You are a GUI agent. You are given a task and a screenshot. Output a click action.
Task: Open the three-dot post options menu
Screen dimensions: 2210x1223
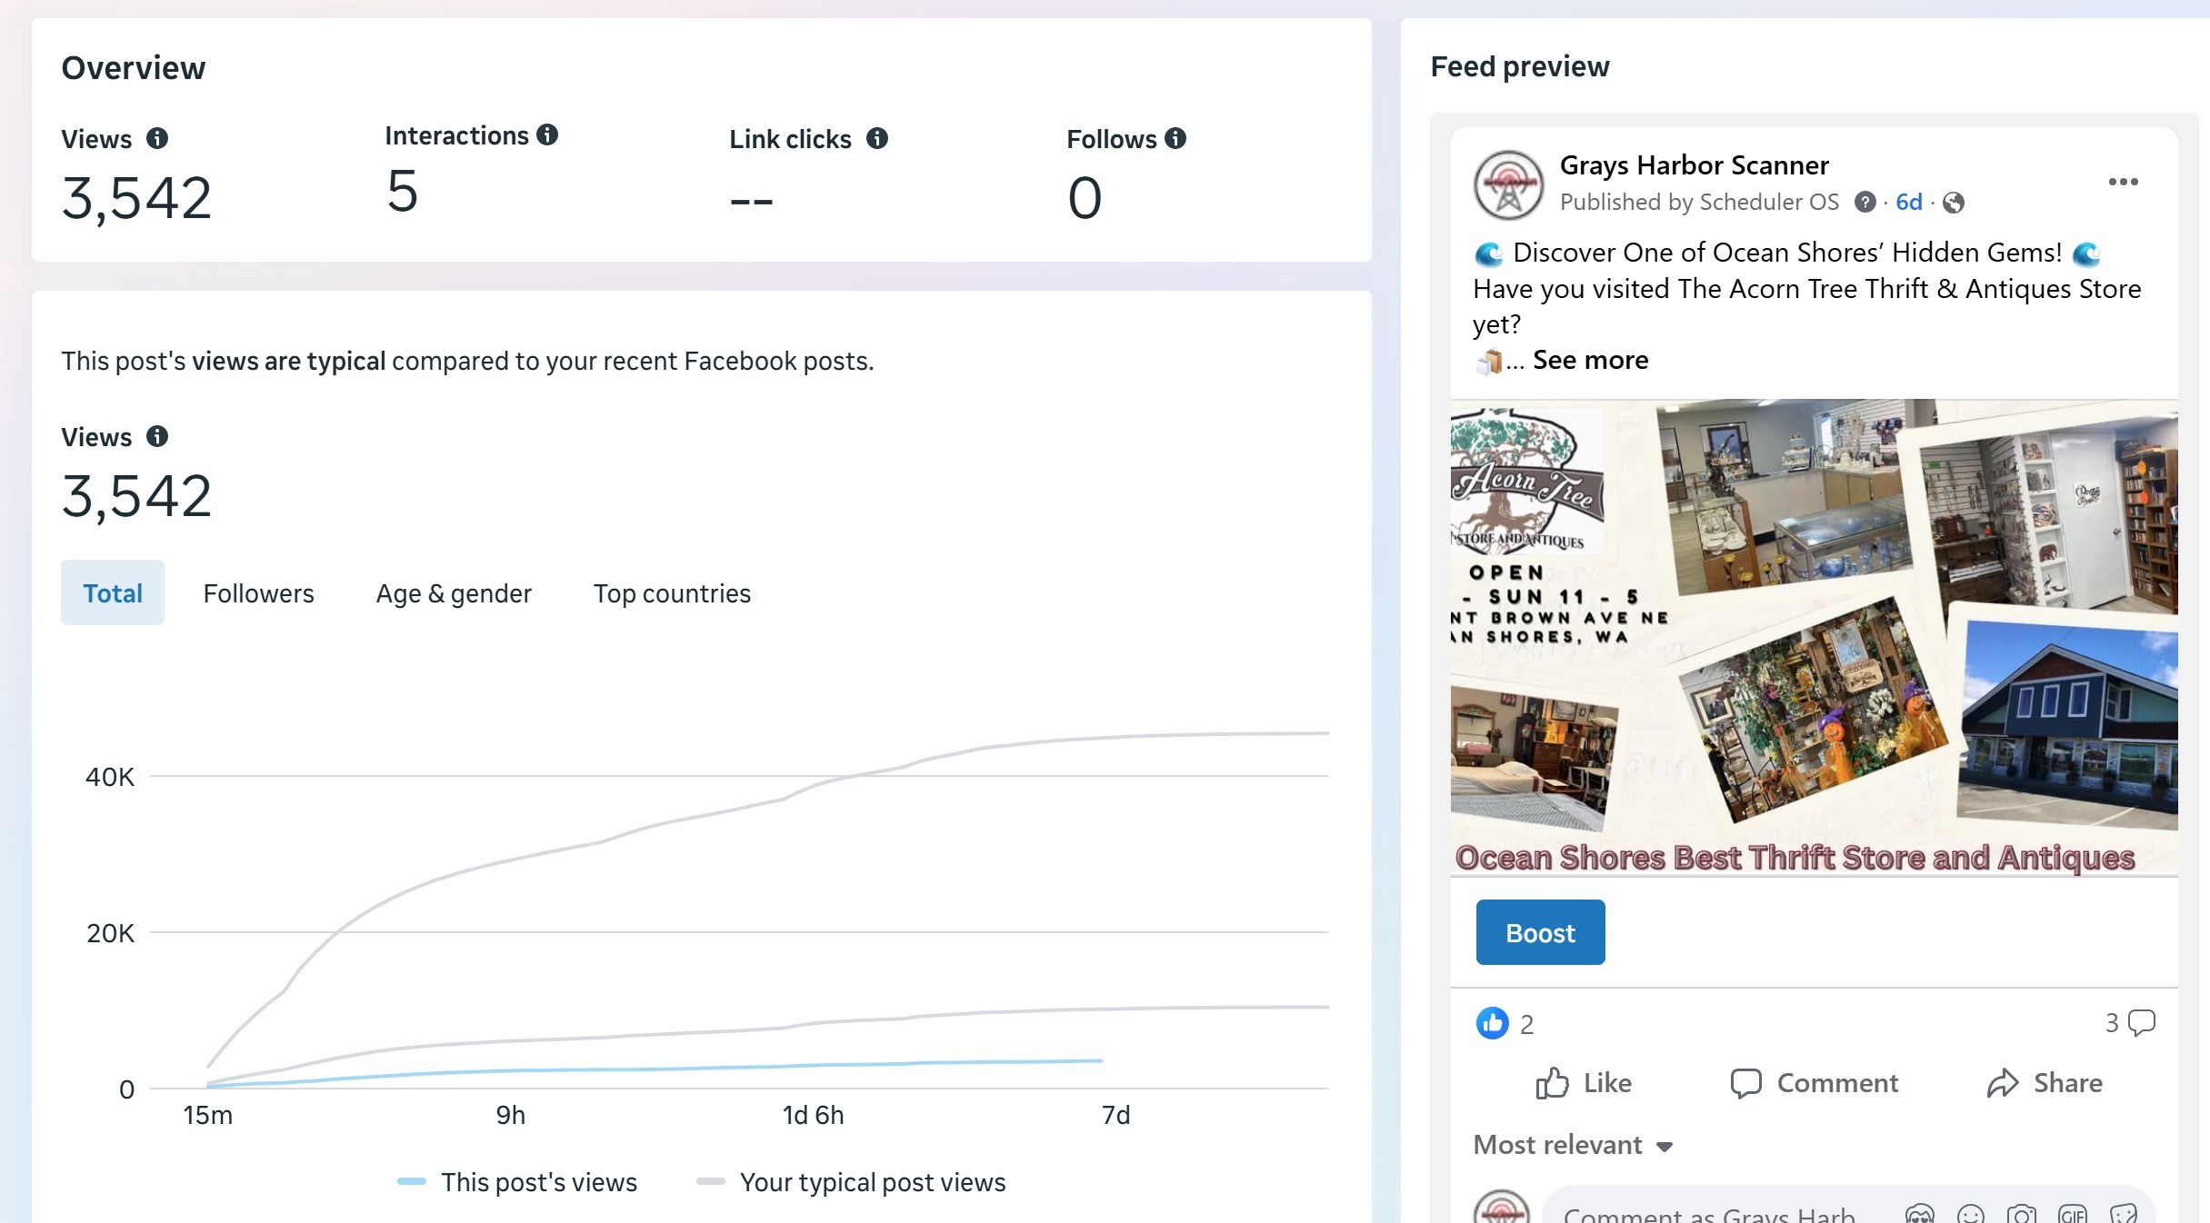(2123, 182)
